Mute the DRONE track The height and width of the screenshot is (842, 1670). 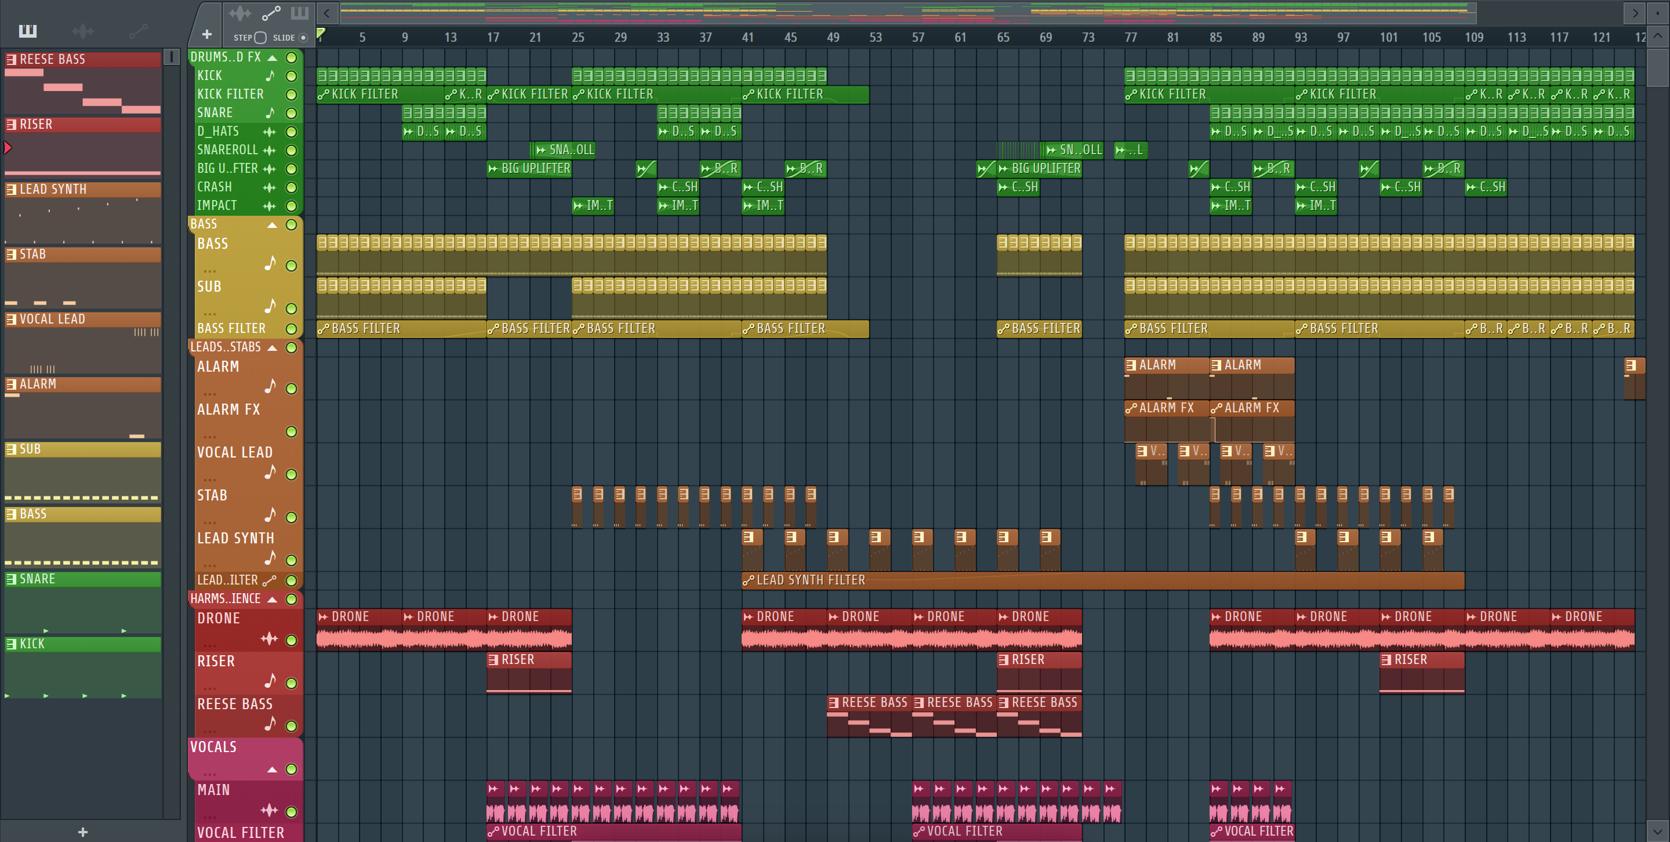(292, 640)
